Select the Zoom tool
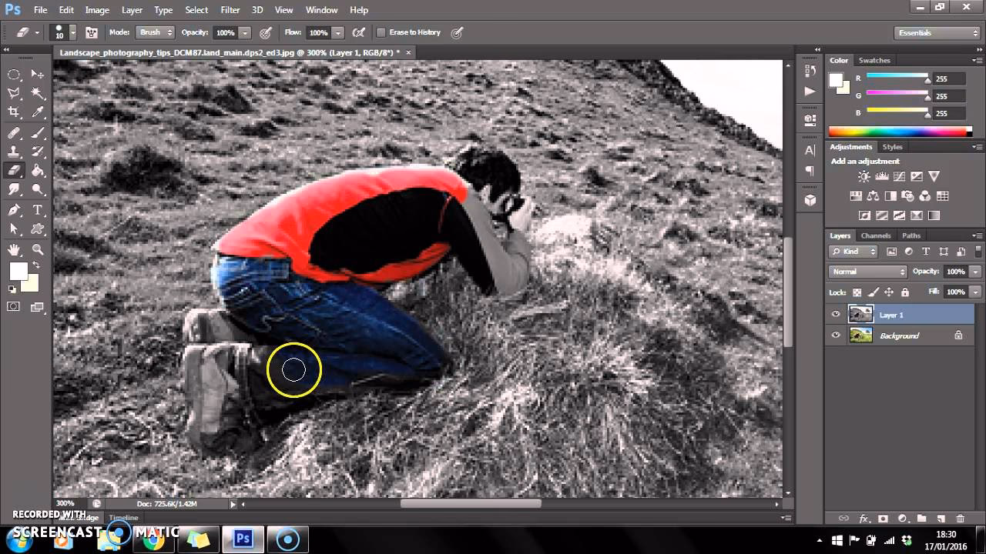986x554 pixels. click(x=38, y=249)
